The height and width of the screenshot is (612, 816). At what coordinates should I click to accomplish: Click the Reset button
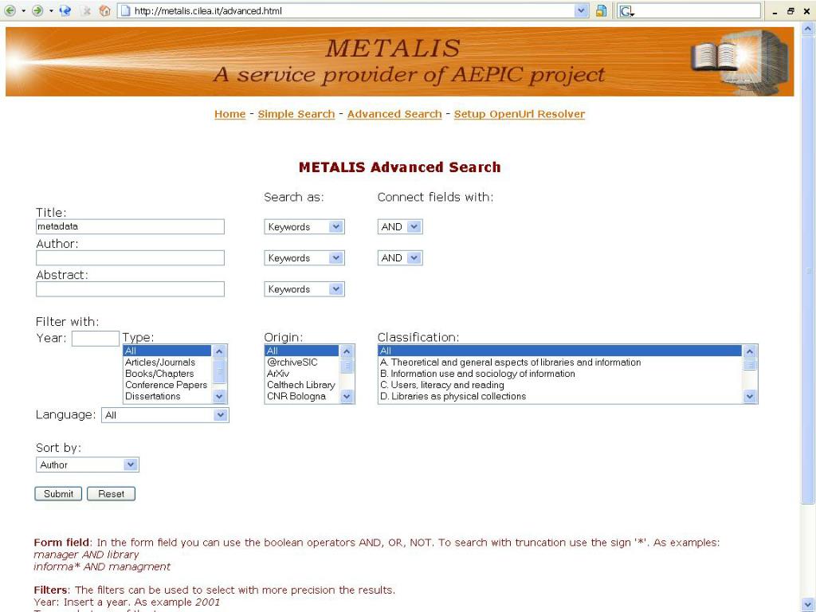pyautogui.click(x=111, y=494)
